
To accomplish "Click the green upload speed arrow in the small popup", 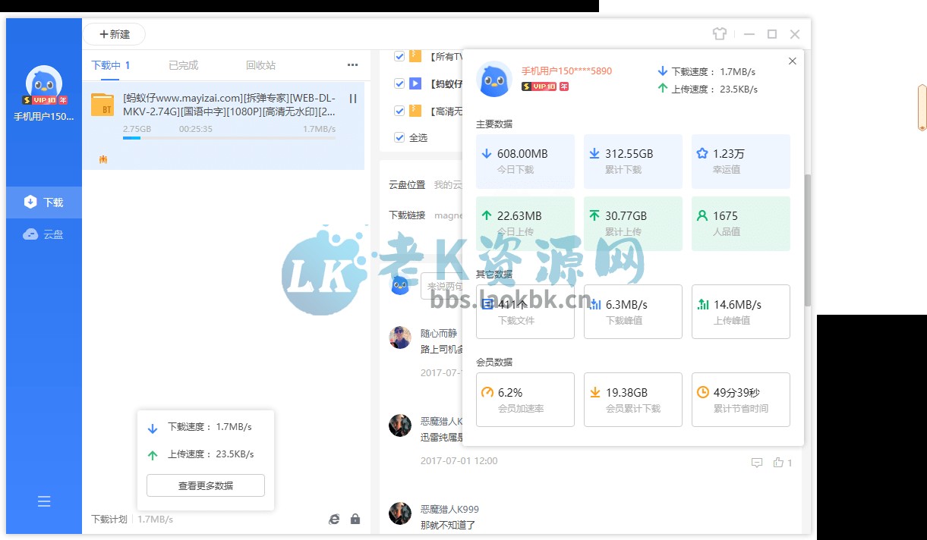I will 153,456.
